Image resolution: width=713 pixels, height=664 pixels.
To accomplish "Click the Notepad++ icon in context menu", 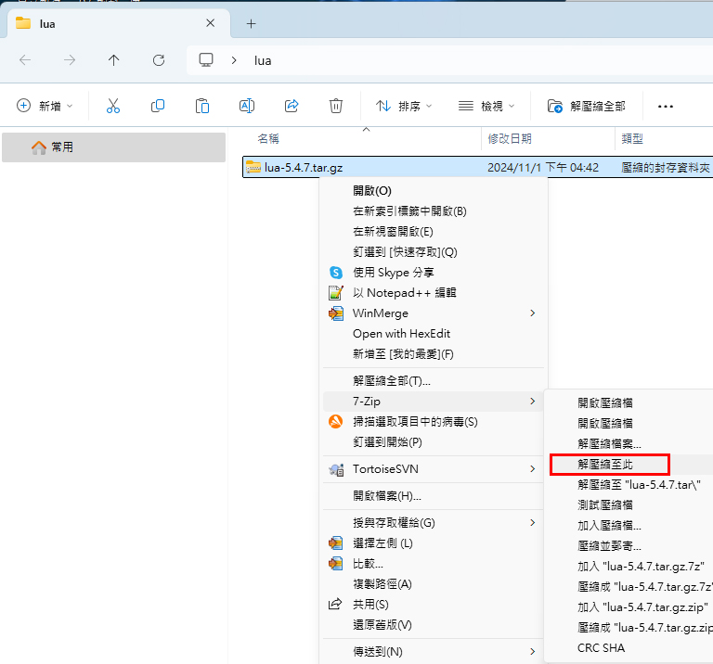I will (x=335, y=293).
